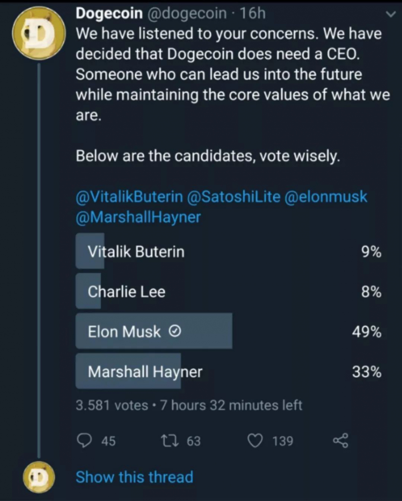
Task: Open the Dogecoin profile avatar at top
Action: pos(38,33)
